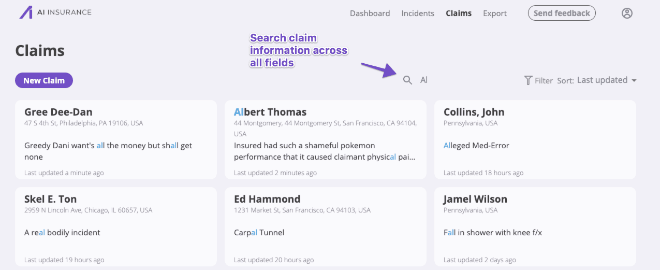Open the Gree Dee-Dan claim card
Image resolution: width=660 pixels, height=270 pixels.
tap(116, 139)
